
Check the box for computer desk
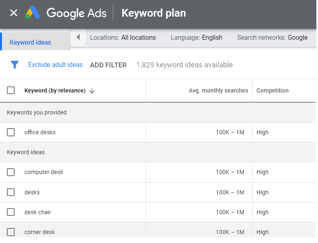(x=11, y=172)
